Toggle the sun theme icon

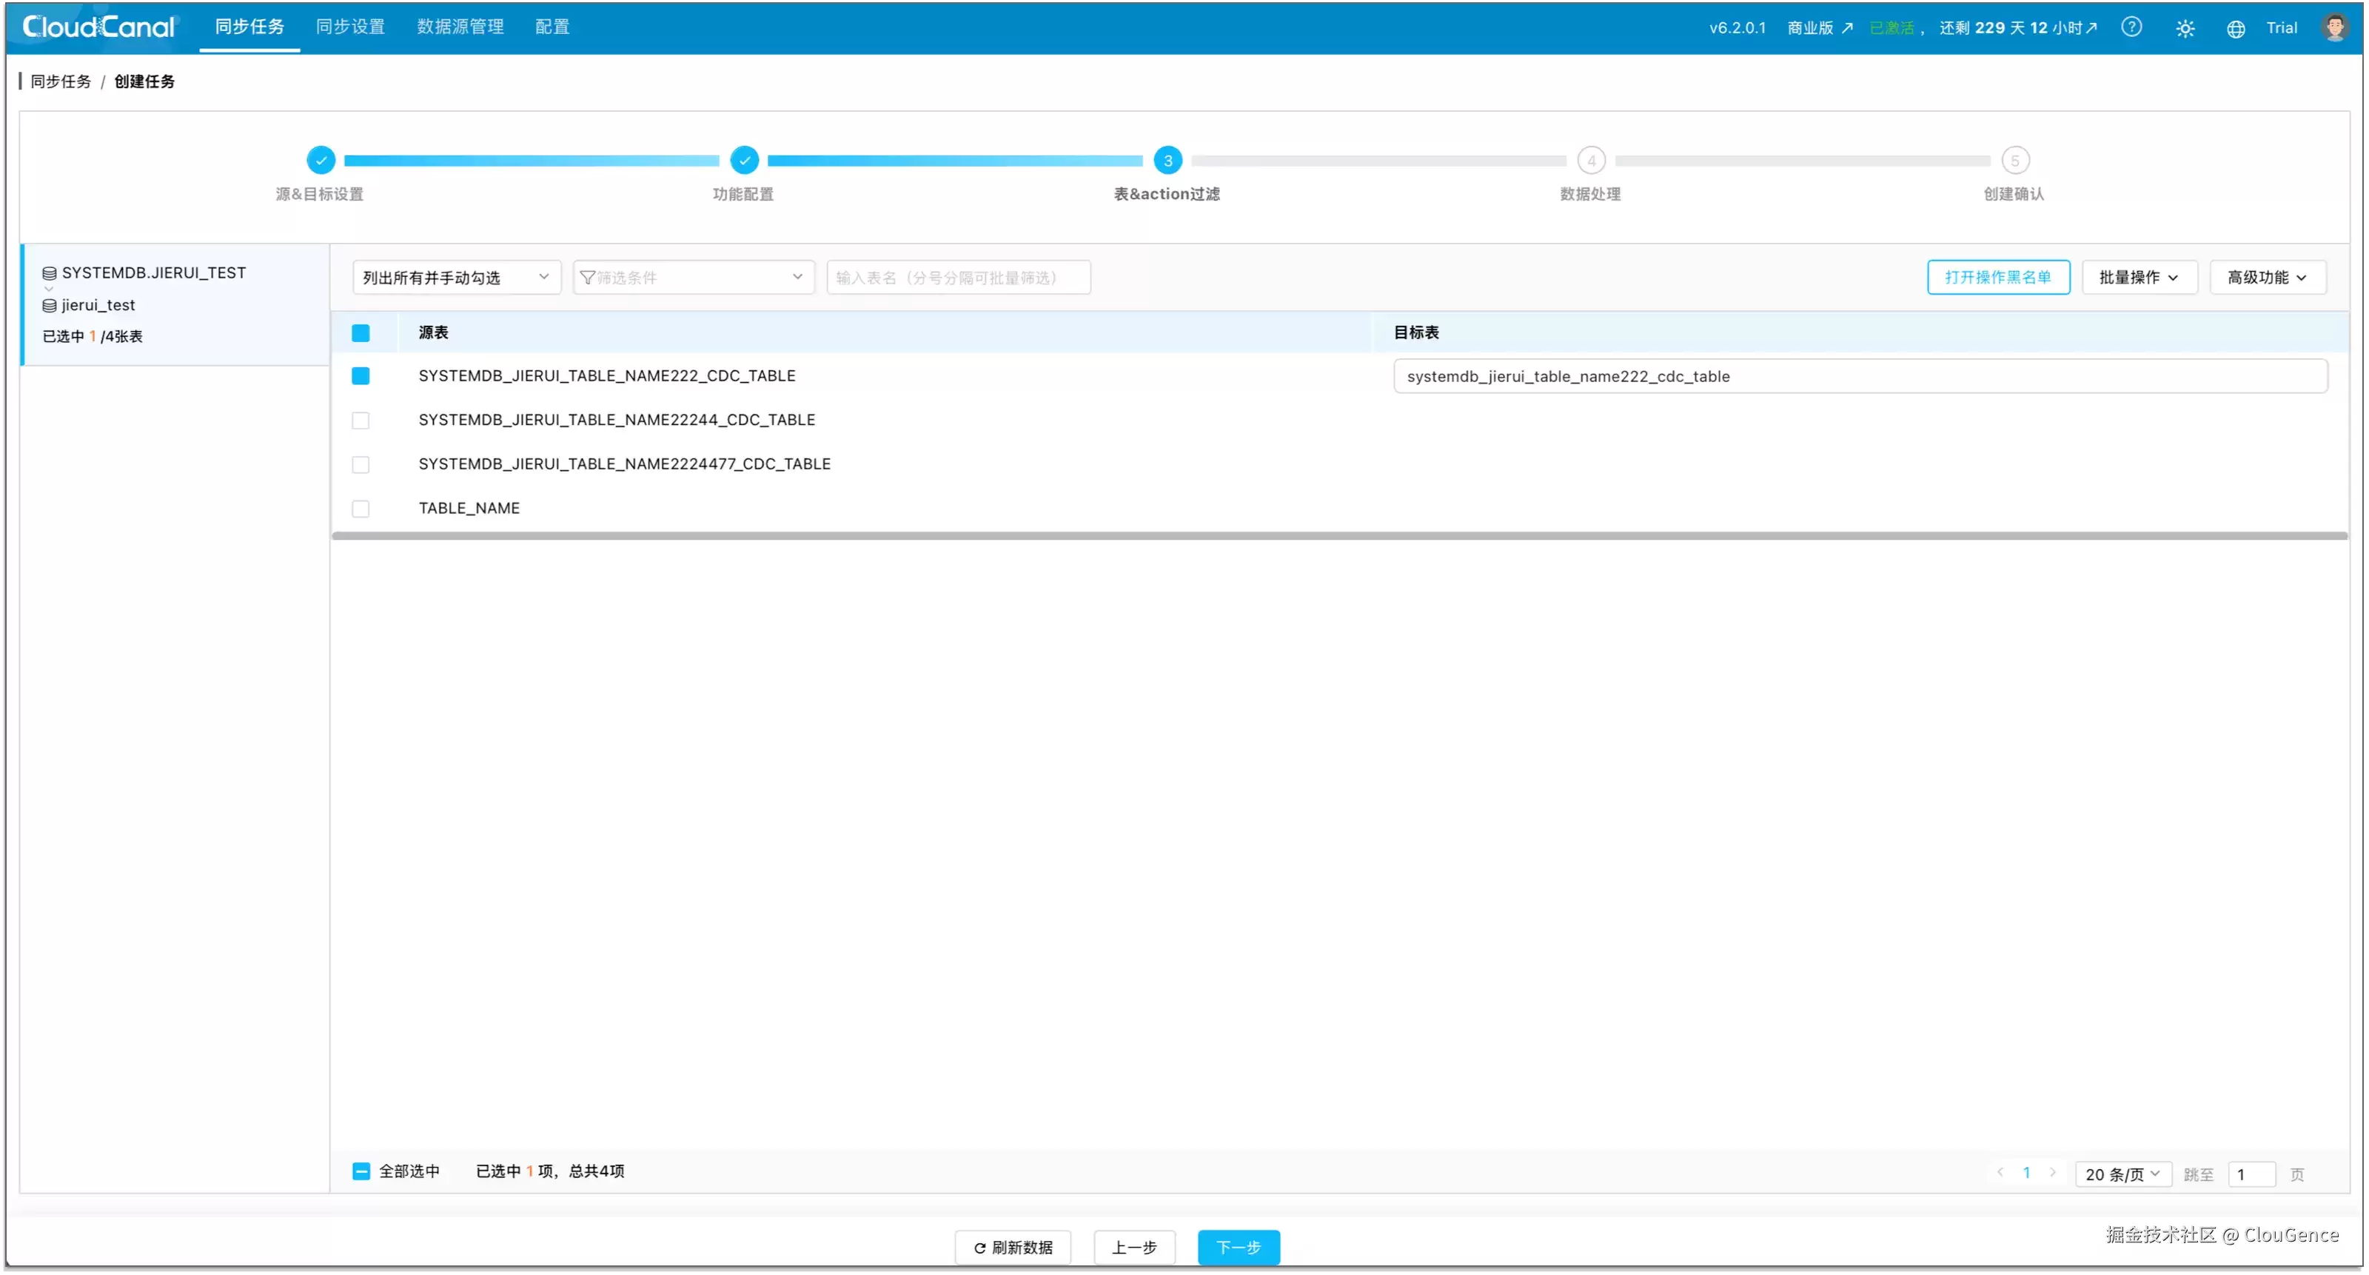(x=2185, y=29)
